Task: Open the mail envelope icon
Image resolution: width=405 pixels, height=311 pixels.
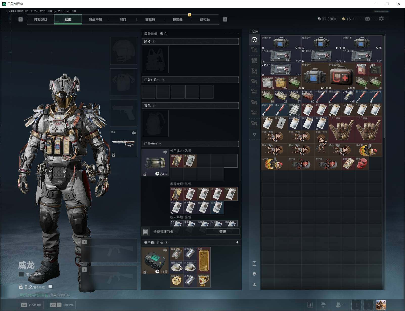Action: 367,19
